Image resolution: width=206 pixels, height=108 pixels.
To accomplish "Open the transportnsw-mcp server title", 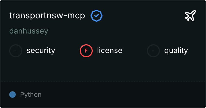I will click(x=47, y=16).
